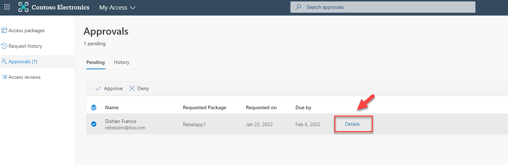The height and width of the screenshot is (165, 508).
Task: Open Details link for Rebelapp1 request
Action: (352, 124)
